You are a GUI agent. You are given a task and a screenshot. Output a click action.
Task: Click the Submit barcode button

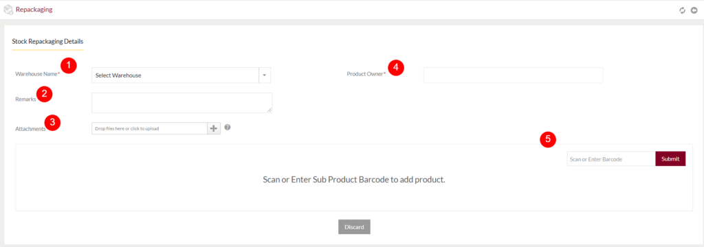(x=670, y=158)
